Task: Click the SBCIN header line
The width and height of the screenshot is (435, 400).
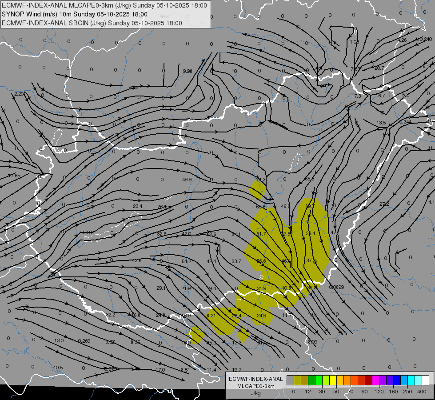Action: click(92, 23)
